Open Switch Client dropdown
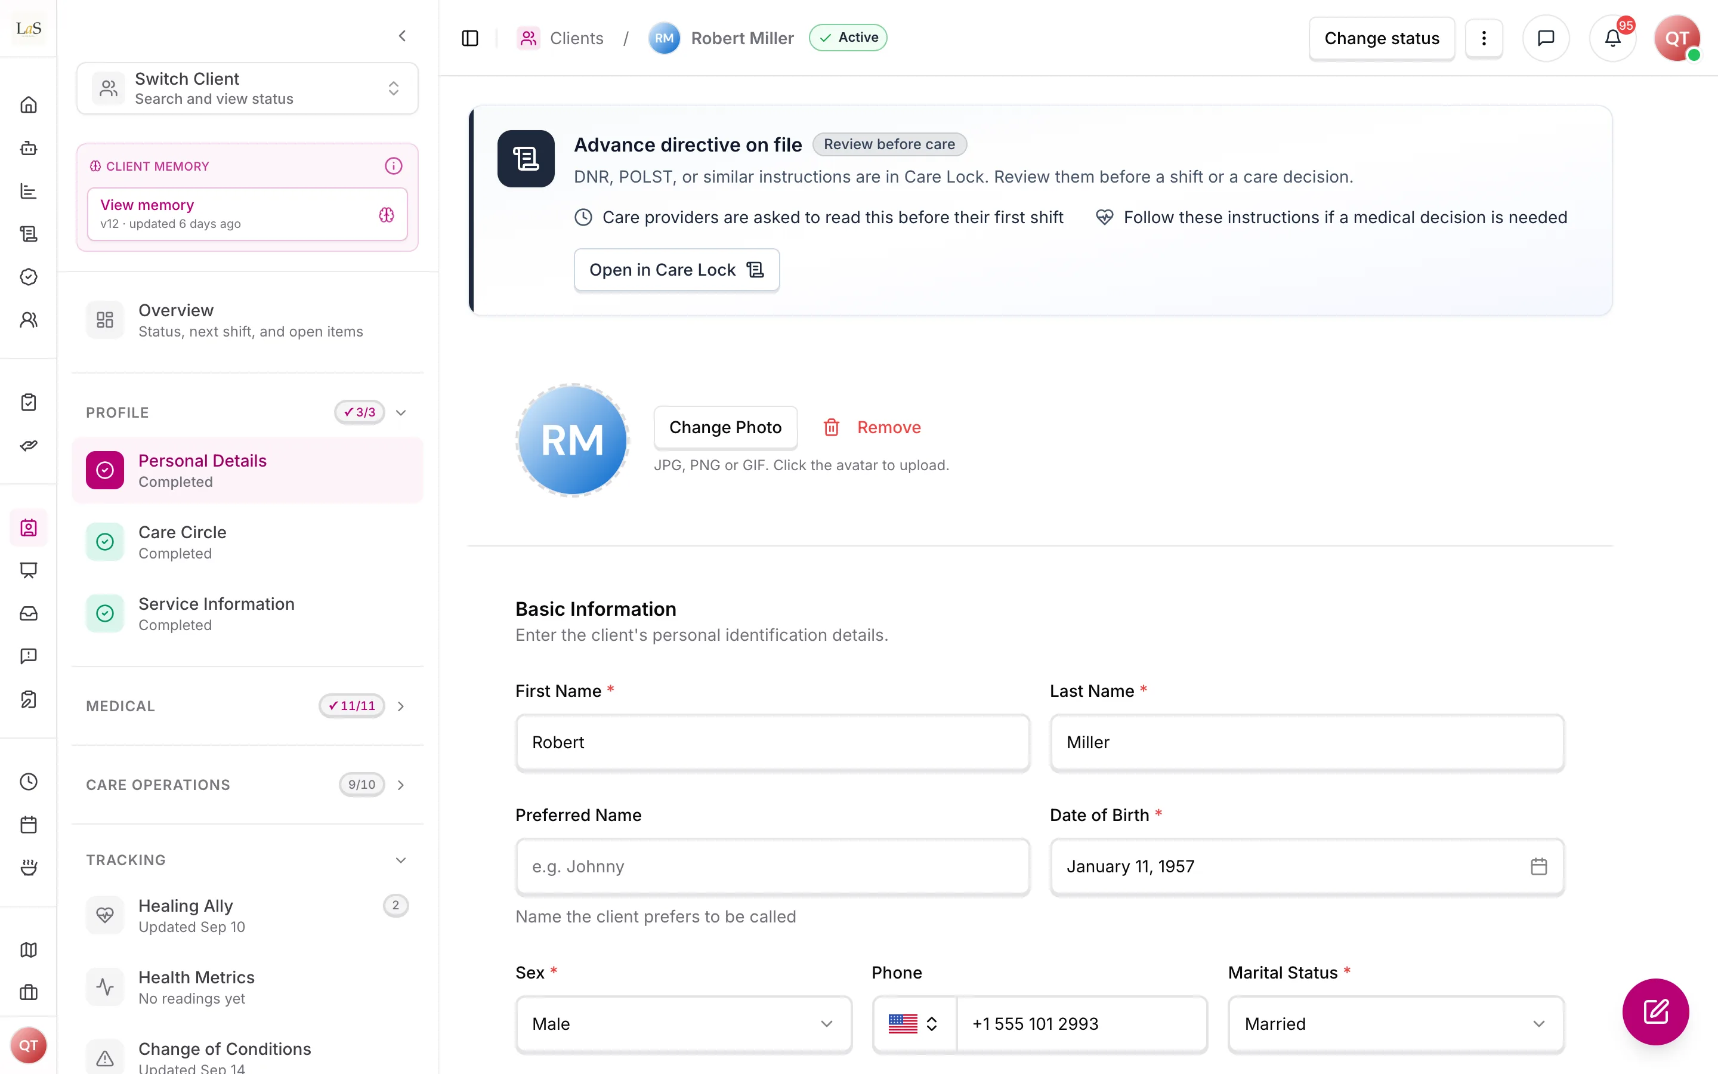The height and width of the screenshot is (1074, 1718). pyautogui.click(x=247, y=88)
